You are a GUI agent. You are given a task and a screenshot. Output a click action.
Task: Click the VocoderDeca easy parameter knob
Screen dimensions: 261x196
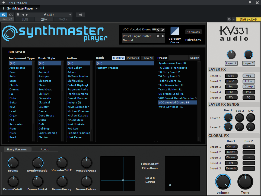[x=86, y=163]
